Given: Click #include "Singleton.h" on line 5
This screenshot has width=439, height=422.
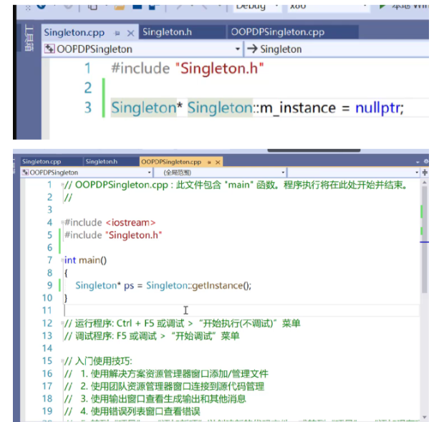Looking at the screenshot, I should pos(113,235).
